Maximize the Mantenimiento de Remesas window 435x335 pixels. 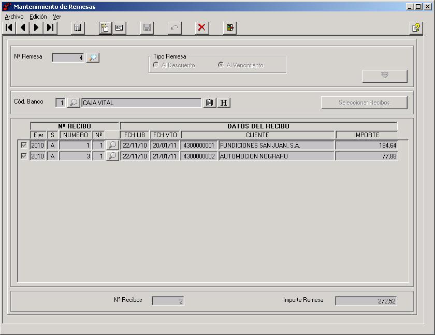418,6
